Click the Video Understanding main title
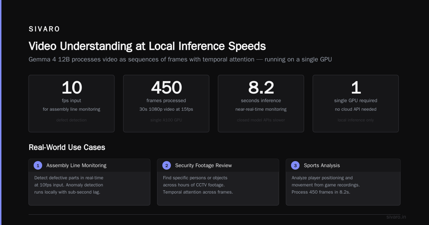Screen dimensions: 429x225 (x=147, y=46)
